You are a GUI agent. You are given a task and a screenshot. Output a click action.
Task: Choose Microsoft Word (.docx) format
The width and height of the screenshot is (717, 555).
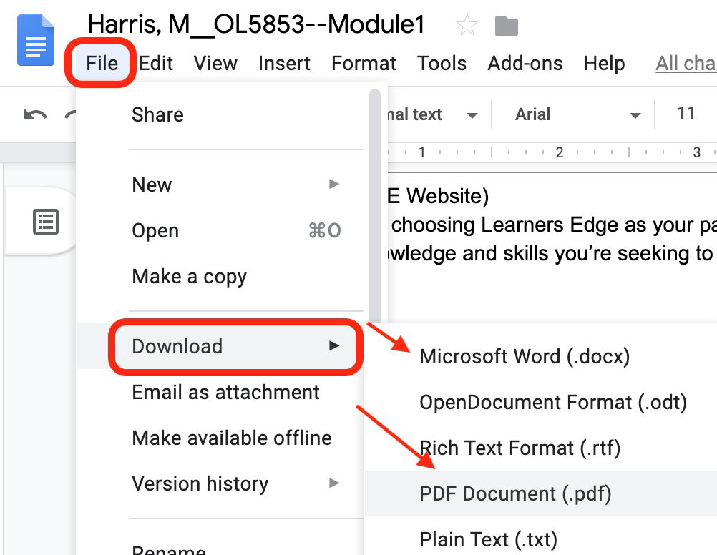pos(525,356)
